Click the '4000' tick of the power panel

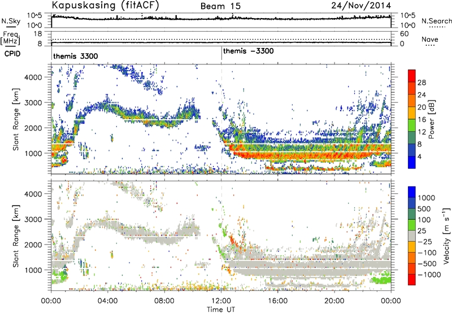coord(33,77)
